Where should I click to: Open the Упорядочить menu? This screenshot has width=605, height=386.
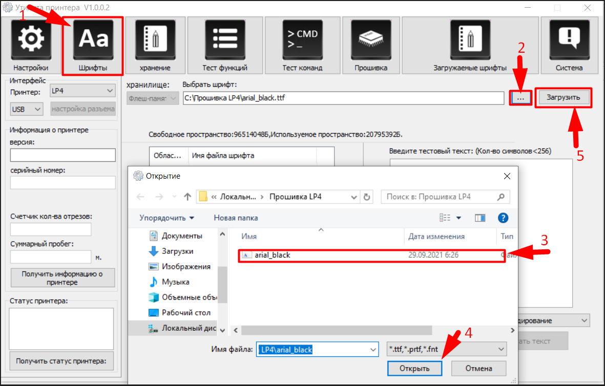coord(166,218)
